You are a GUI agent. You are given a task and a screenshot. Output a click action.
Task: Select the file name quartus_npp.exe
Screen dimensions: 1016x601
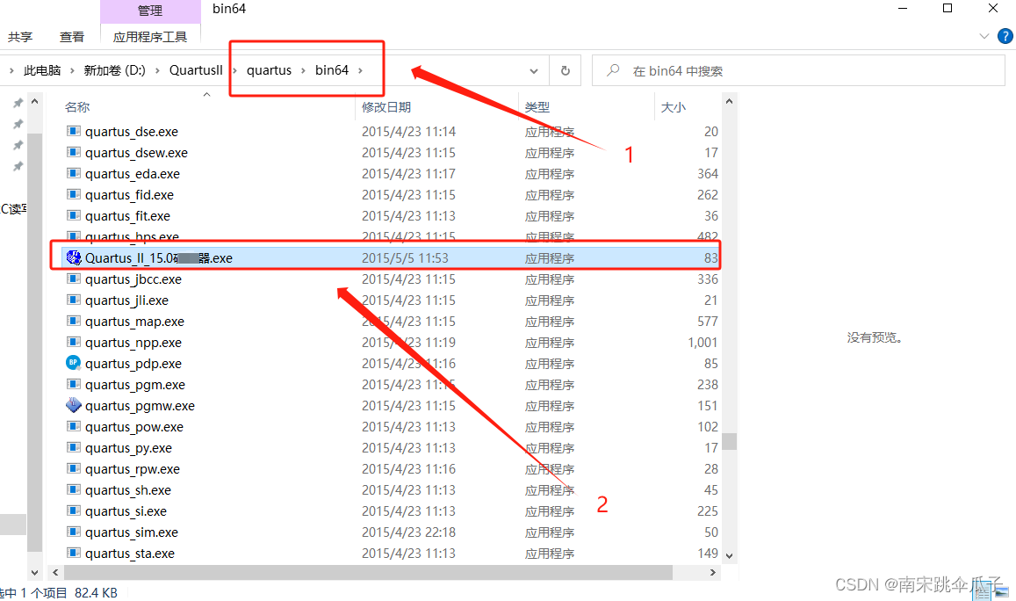(x=133, y=343)
